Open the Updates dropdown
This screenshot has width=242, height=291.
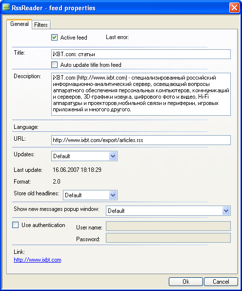click(84, 156)
